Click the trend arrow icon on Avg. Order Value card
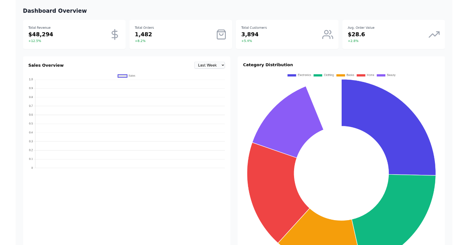This screenshot has height=245, width=468. coord(434,34)
